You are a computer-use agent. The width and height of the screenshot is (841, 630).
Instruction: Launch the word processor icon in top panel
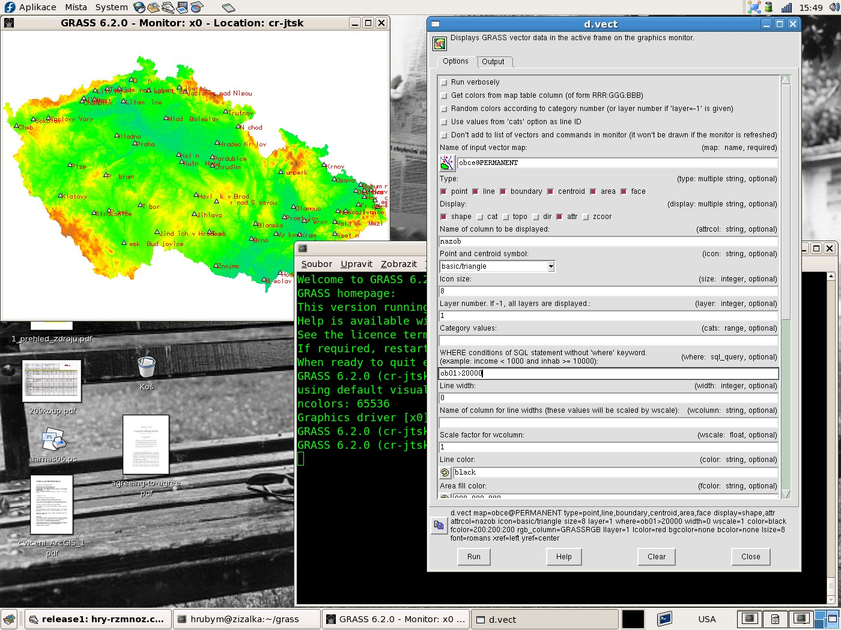(168, 7)
